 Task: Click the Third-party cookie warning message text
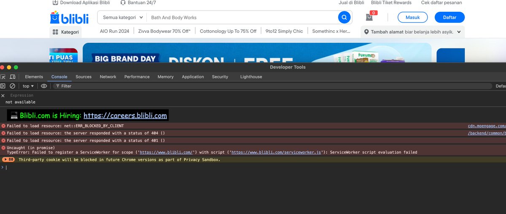coord(119,160)
